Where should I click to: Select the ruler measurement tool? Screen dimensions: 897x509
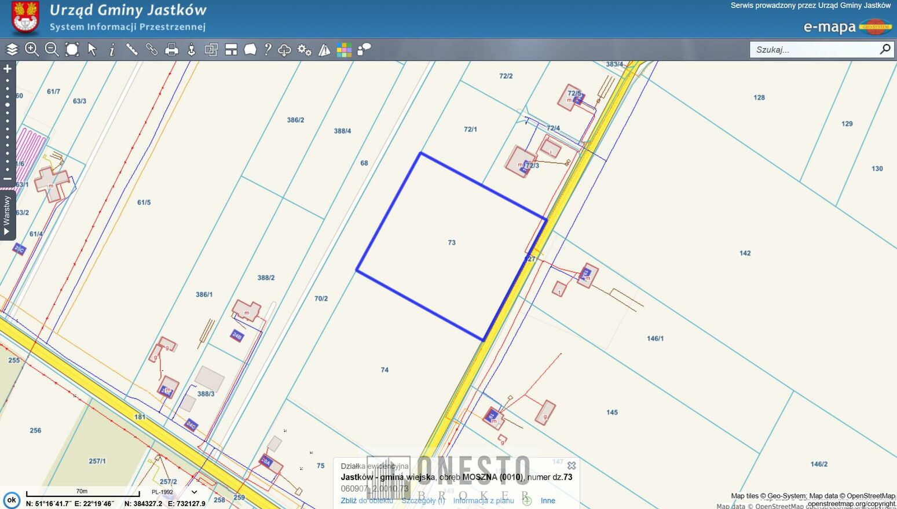(x=132, y=50)
